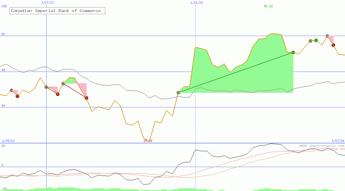Screen dimensions: 345x191
Task: Click the Canadian Imperial Bank of Commerce title box
Action: pos(57,11)
